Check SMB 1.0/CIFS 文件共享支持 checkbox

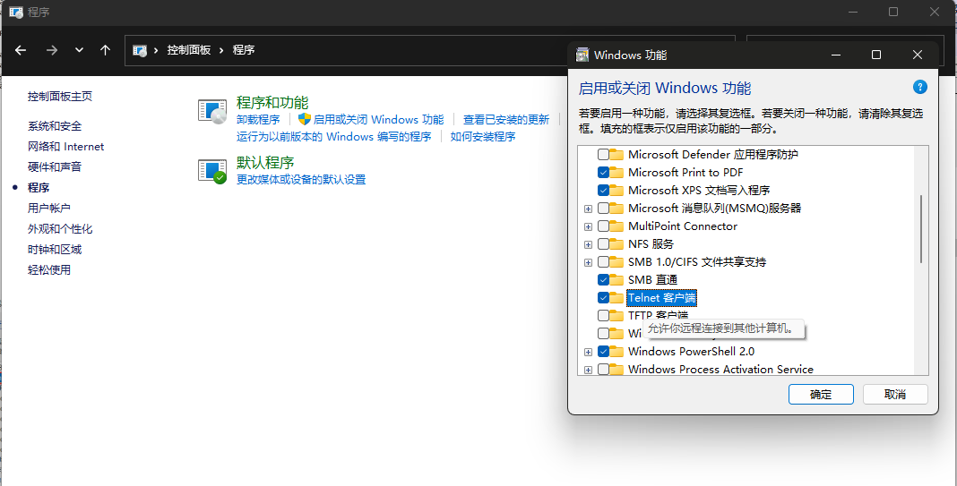pyautogui.click(x=603, y=262)
